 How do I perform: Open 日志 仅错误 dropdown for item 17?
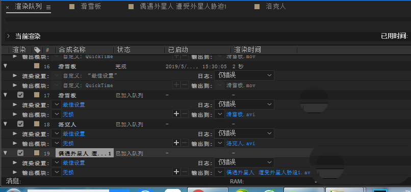coord(244,104)
